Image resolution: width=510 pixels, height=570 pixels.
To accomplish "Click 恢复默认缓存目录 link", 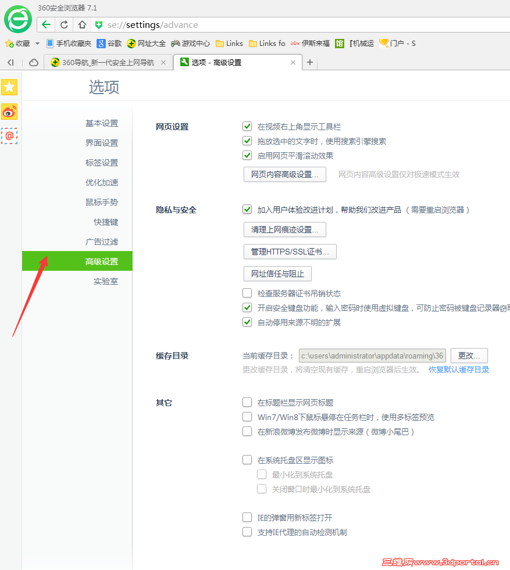I will (x=459, y=370).
